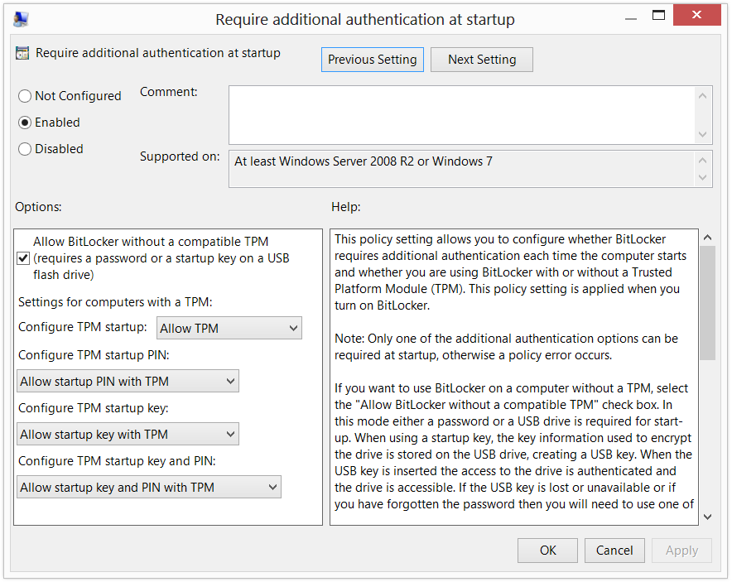Minimize the policy dialog window
The height and width of the screenshot is (582, 732).
coord(631,17)
